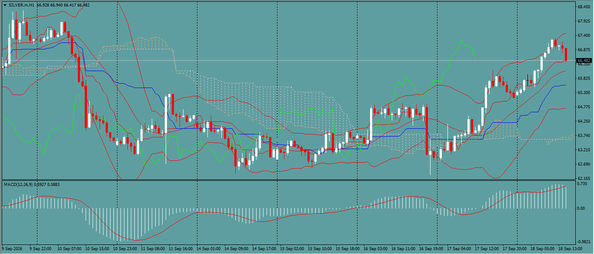The image size is (594, 254).
Task: Click the 62.165 price scale label
Action: [x=583, y=178]
